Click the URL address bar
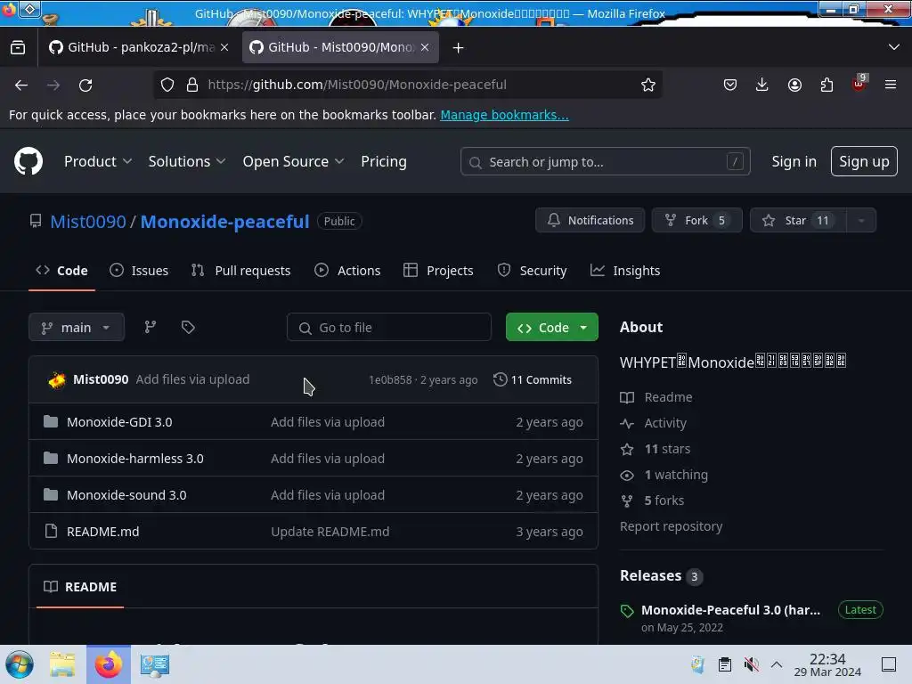The width and height of the screenshot is (912, 684). 407,85
